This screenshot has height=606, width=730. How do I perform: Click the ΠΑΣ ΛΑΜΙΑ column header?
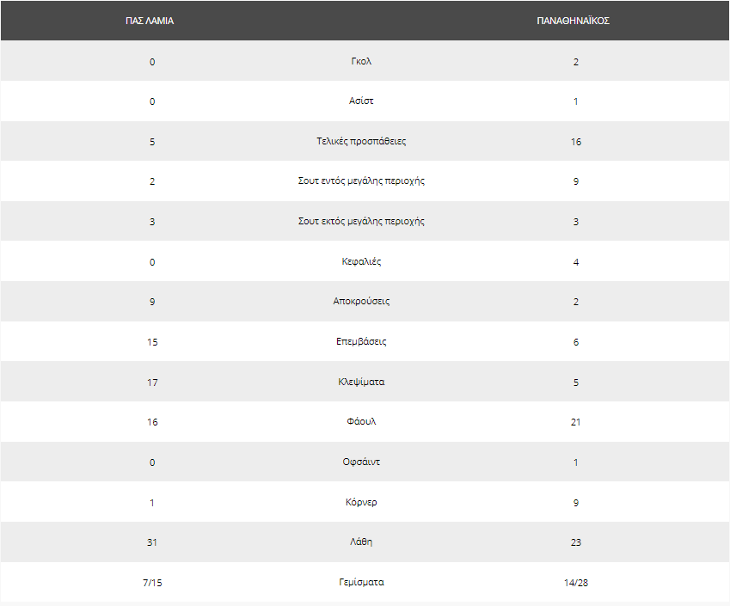(150, 21)
